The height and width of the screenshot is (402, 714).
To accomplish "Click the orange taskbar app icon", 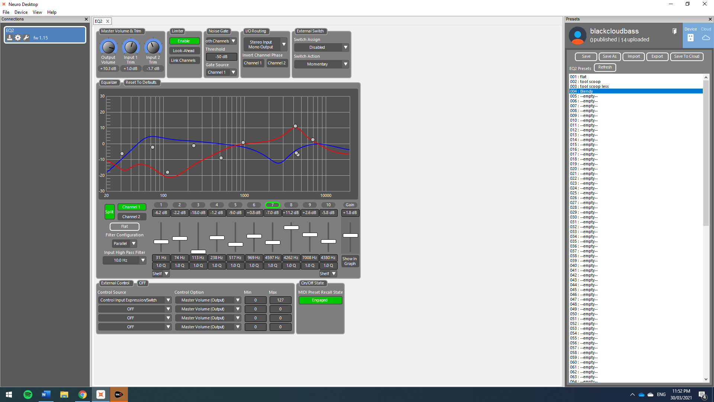I will pyautogui.click(x=119, y=395).
